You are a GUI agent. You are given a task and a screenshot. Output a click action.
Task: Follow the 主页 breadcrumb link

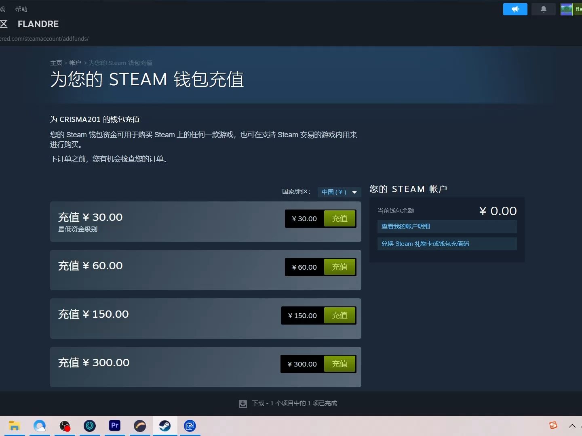pos(56,63)
